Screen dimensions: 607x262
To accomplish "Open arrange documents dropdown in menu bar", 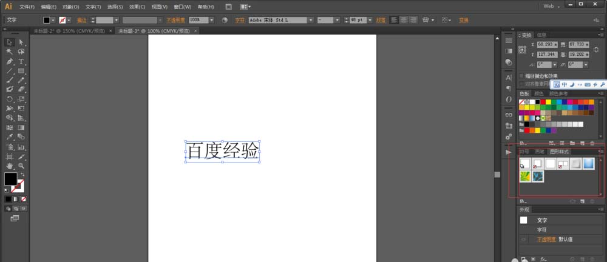I will pos(245,7).
